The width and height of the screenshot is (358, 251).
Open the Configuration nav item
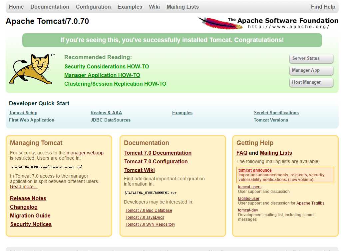[x=93, y=7]
